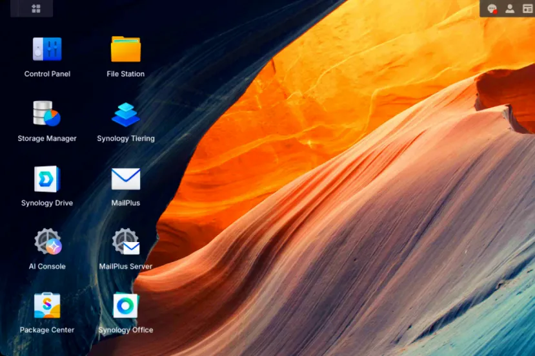Select the "Synology Tiering" label text
The width and height of the screenshot is (535, 356).
126,138
